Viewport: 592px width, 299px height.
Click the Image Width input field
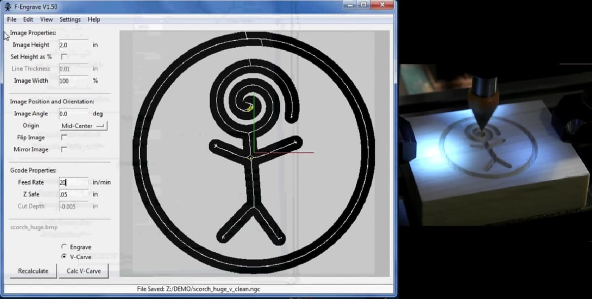point(73,81)
